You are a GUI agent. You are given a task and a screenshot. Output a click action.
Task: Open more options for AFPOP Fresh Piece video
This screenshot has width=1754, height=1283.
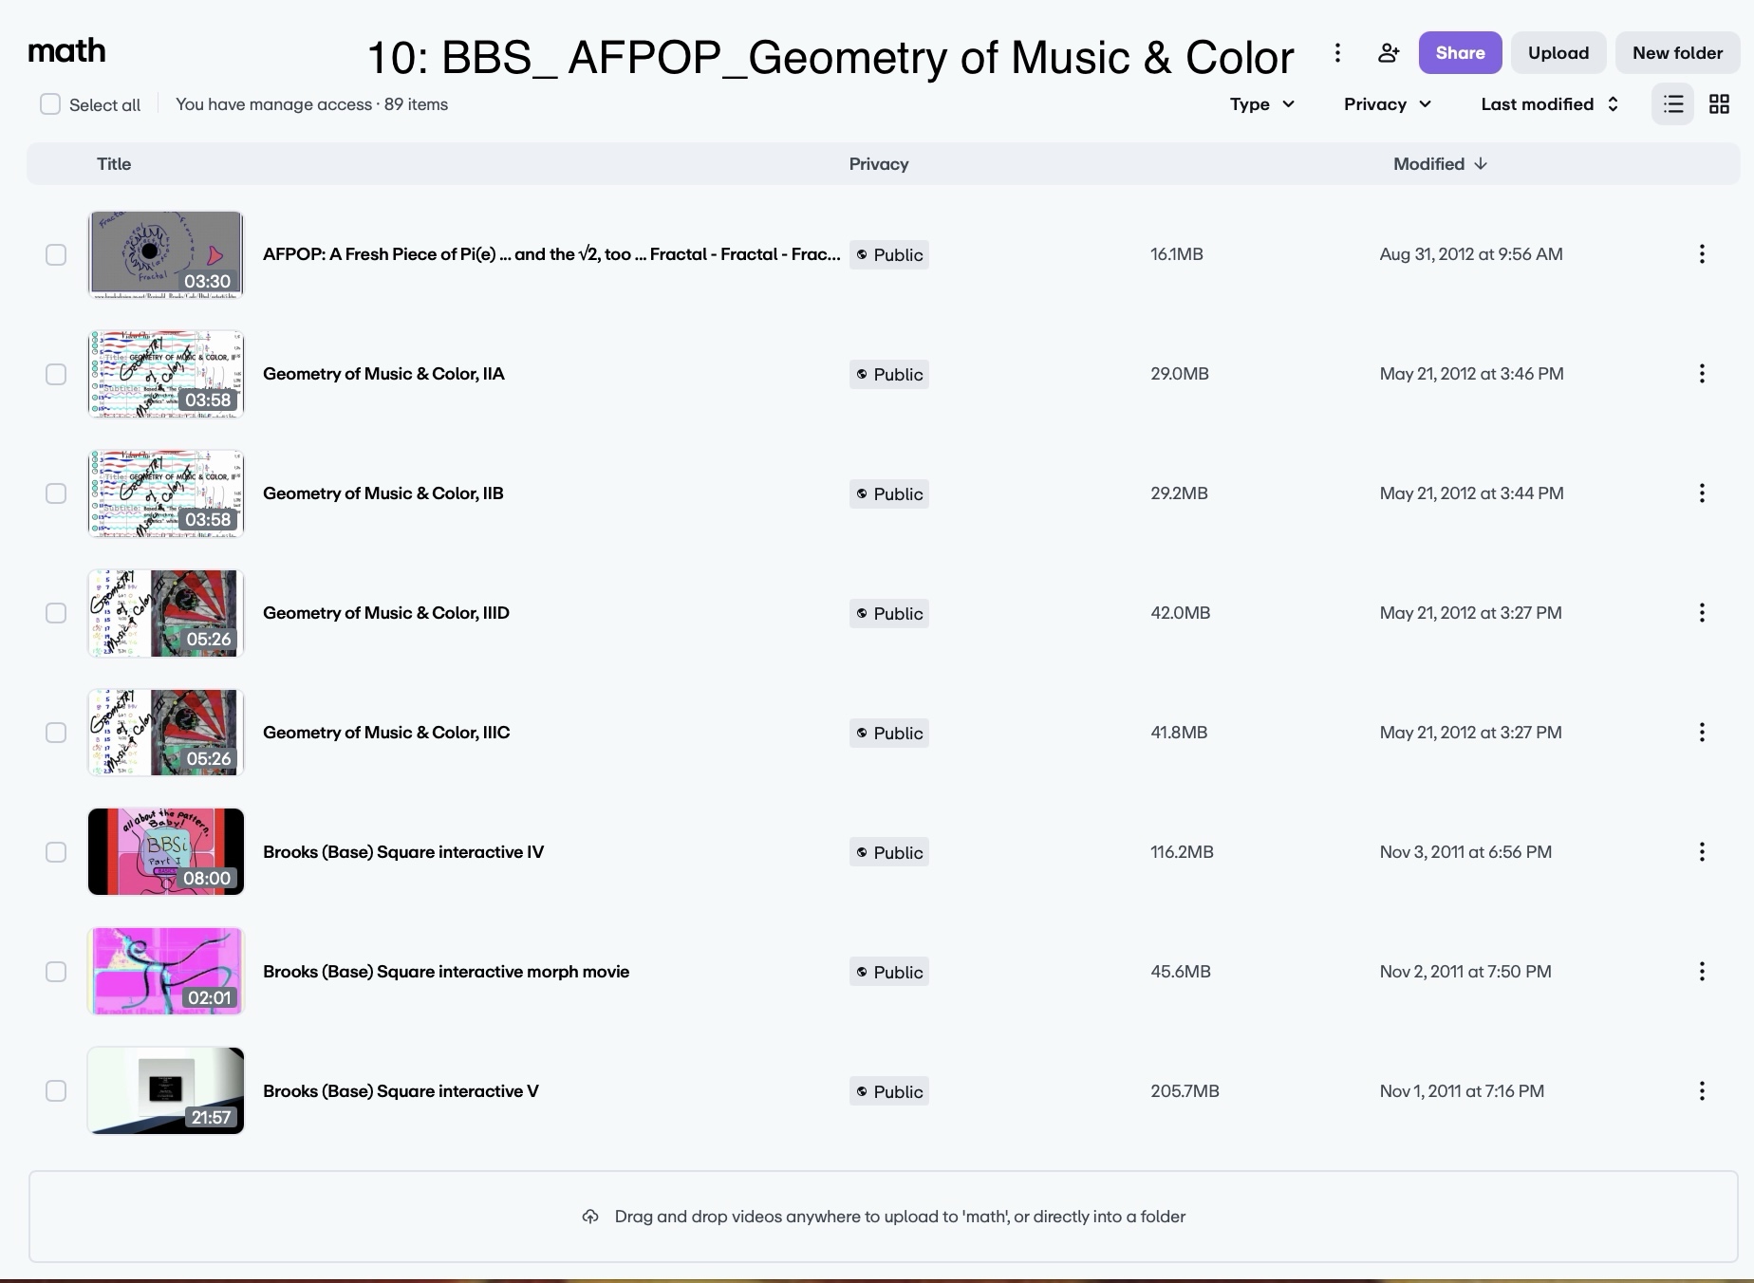[x=1702, y=254]
